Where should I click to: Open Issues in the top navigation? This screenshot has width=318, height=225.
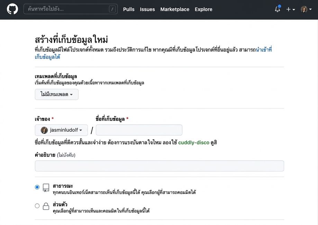[147, 9]
